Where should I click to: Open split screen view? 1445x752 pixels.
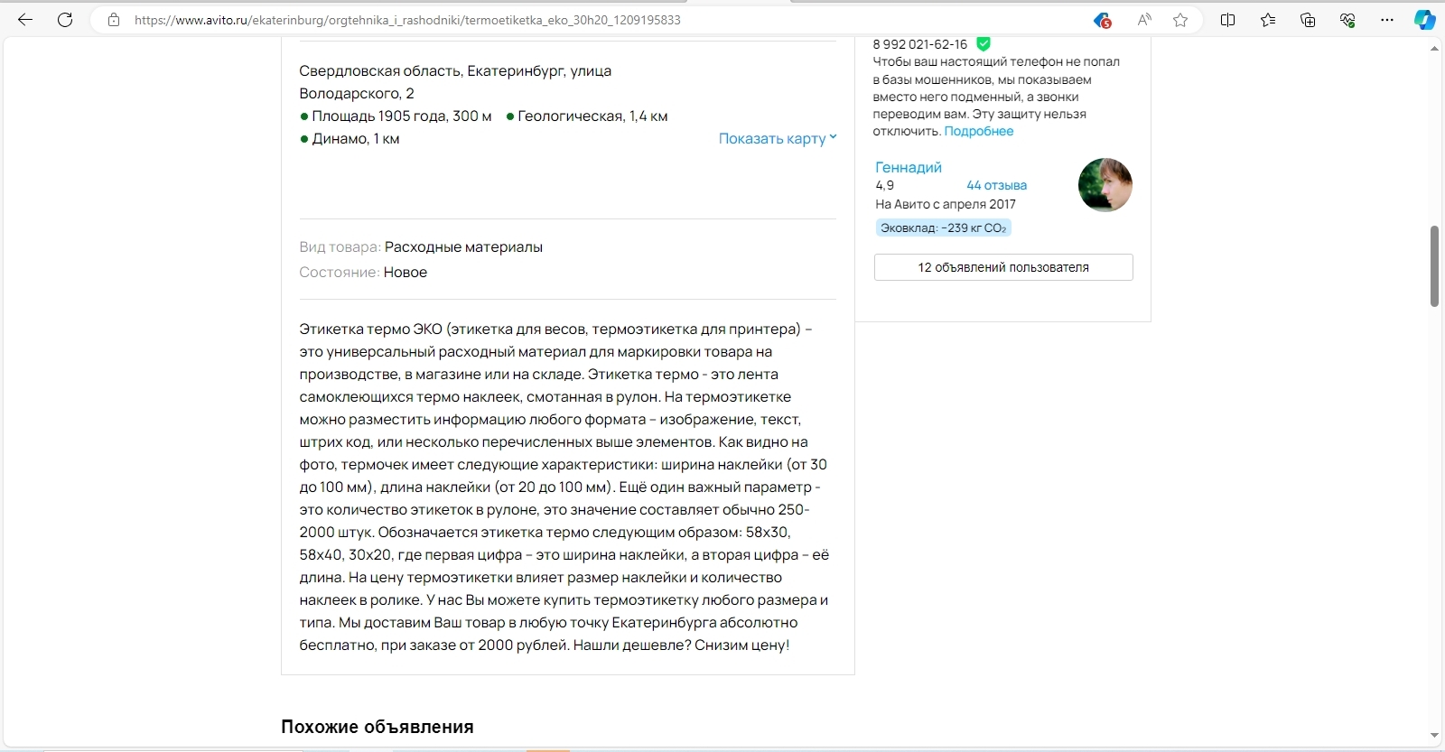1227,20
